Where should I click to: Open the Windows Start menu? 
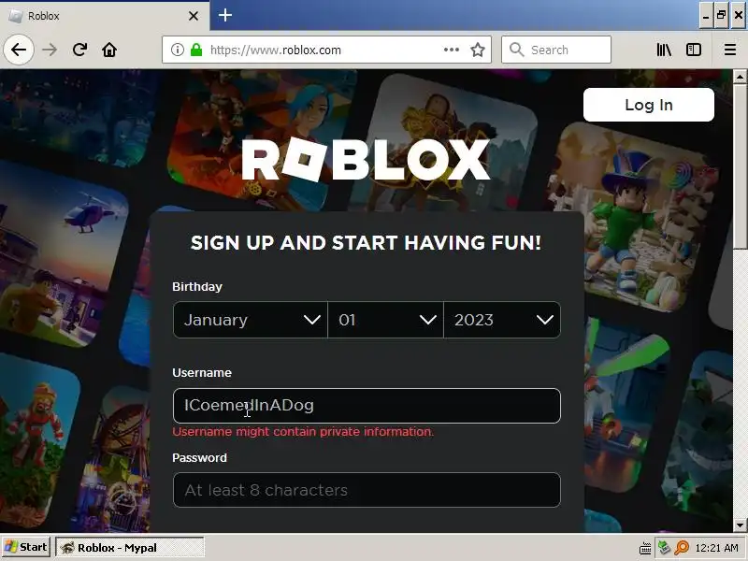(x=26, y=547)
